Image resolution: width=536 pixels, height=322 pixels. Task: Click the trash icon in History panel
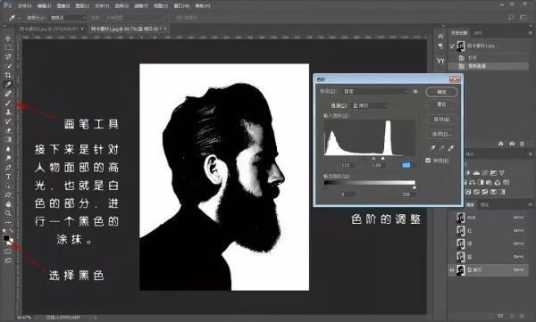(522, 144)
